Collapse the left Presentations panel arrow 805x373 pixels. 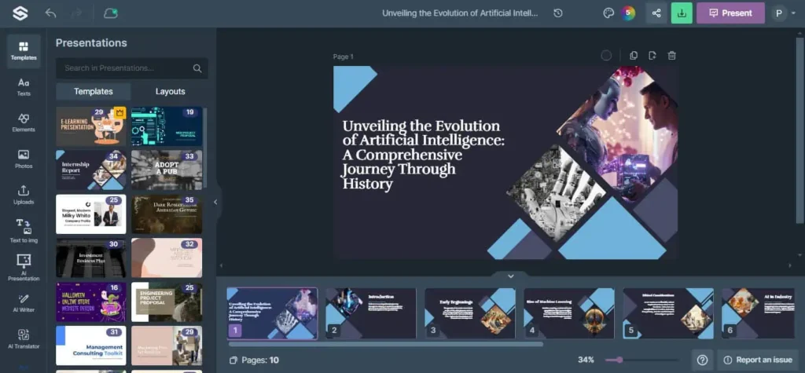pos(215,202)
